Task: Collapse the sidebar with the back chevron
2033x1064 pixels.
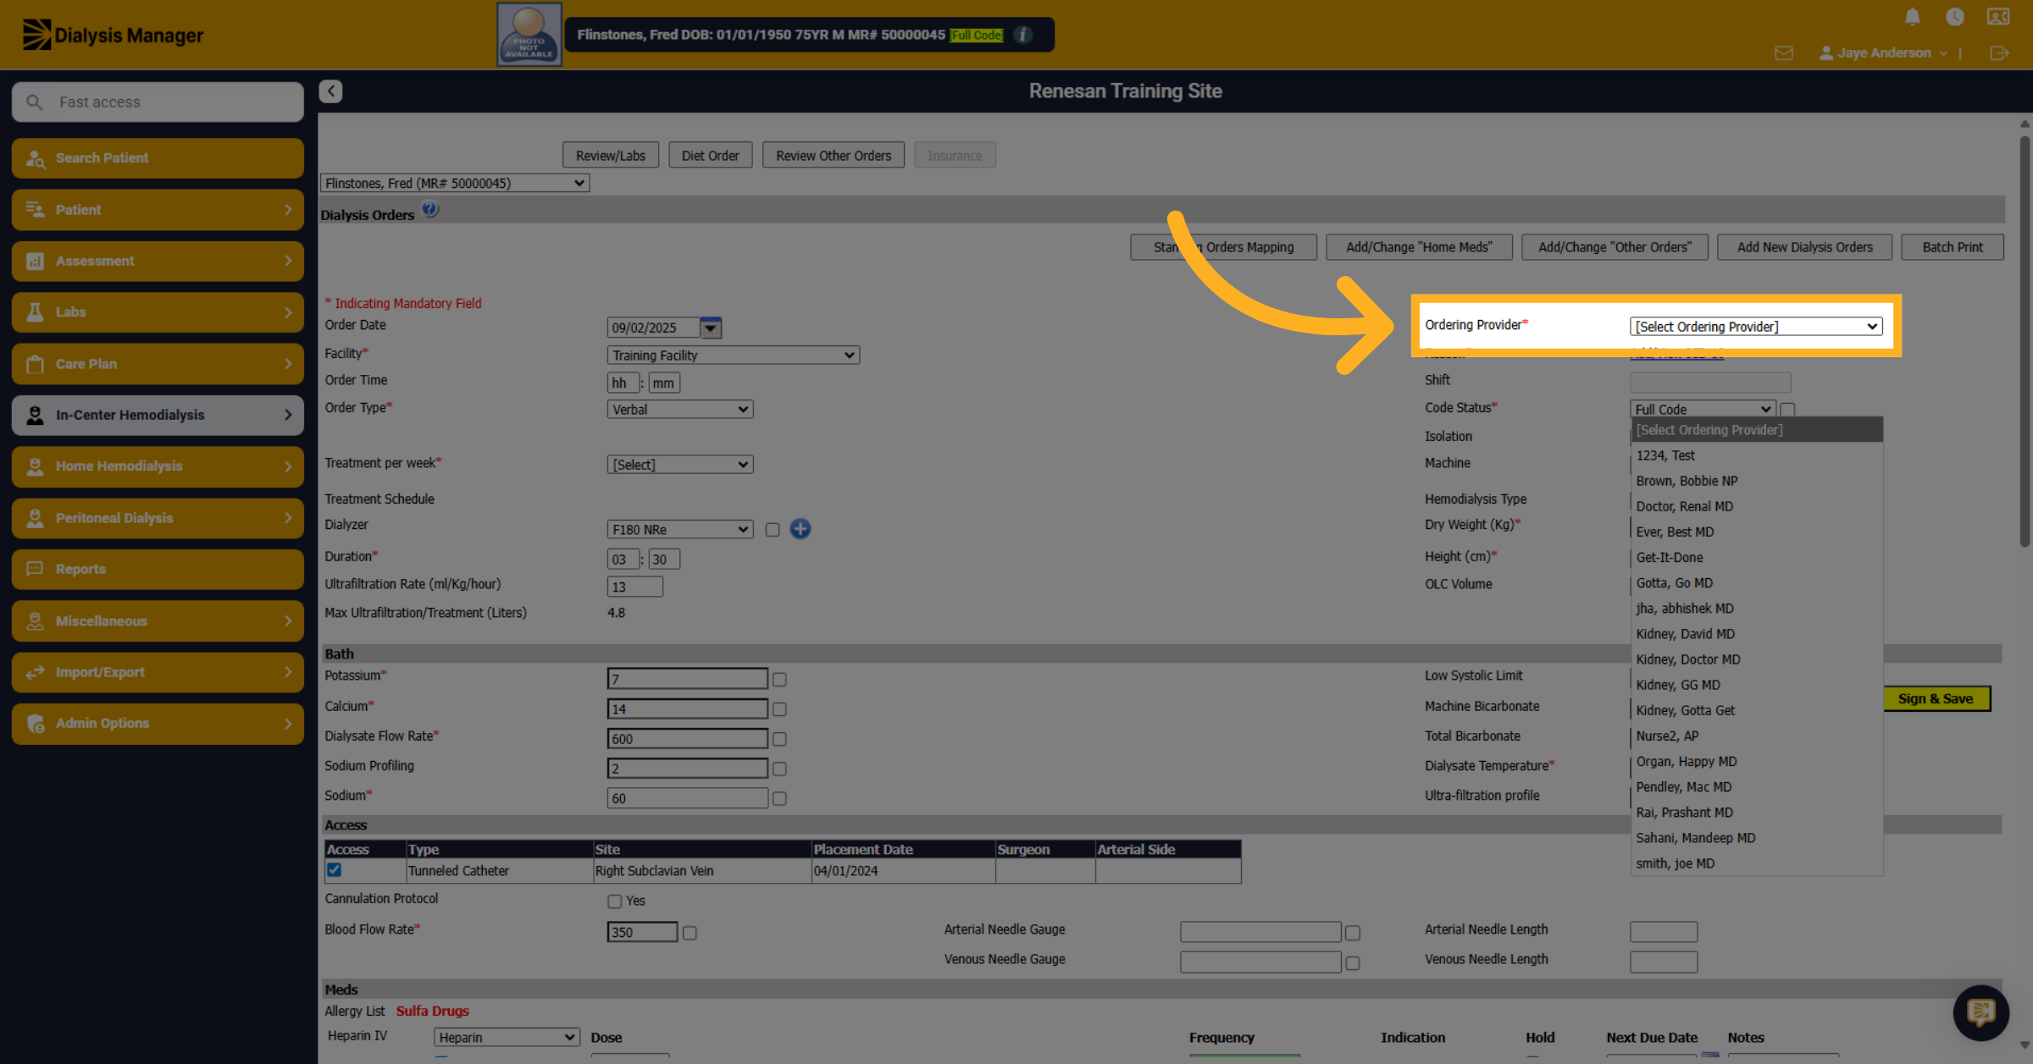Action: coord(330,91)
